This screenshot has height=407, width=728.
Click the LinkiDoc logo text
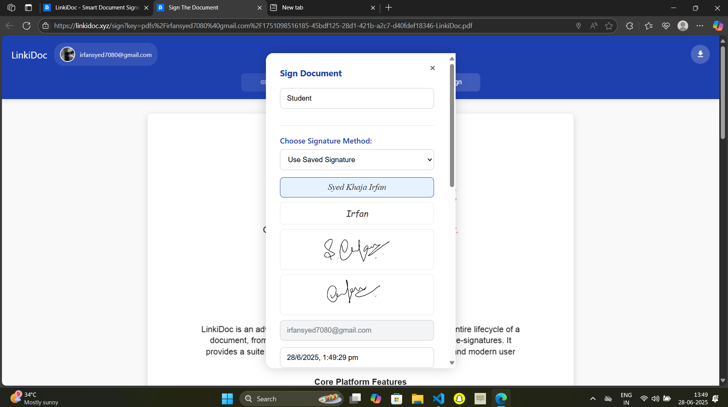tap(29, 55)
